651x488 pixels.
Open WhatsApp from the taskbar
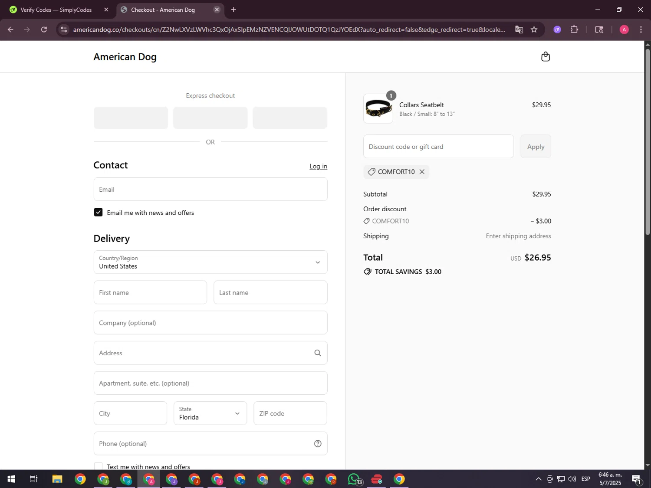pos(354,479)
